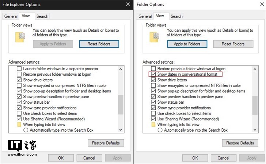Uncheck 'Show status bar' in Folder Options
266x164 pixels.
coord(153,102)
